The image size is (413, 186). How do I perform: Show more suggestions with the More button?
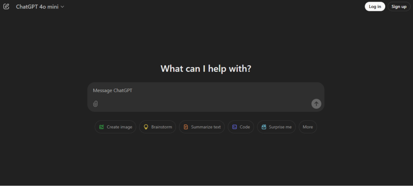[308, 127]
